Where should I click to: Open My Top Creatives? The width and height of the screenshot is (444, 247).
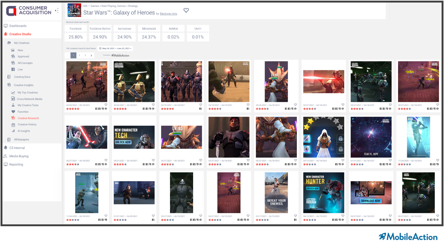[28, 92]
